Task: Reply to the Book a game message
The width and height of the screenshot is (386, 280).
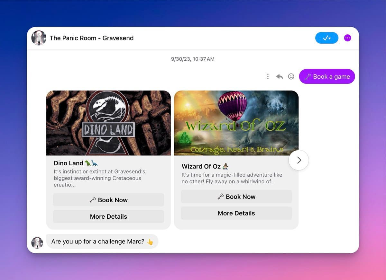Action: click(x=280, y=76)
